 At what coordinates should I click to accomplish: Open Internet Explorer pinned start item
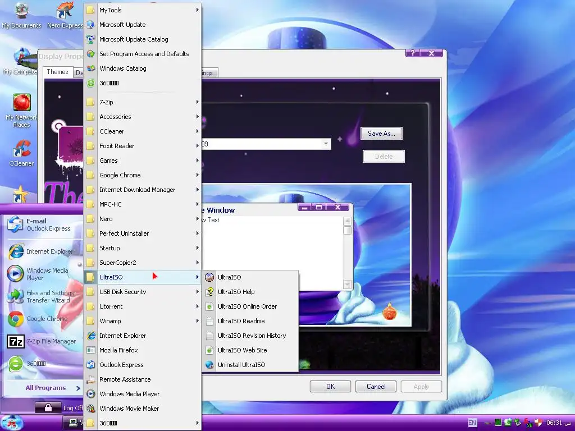43,251
